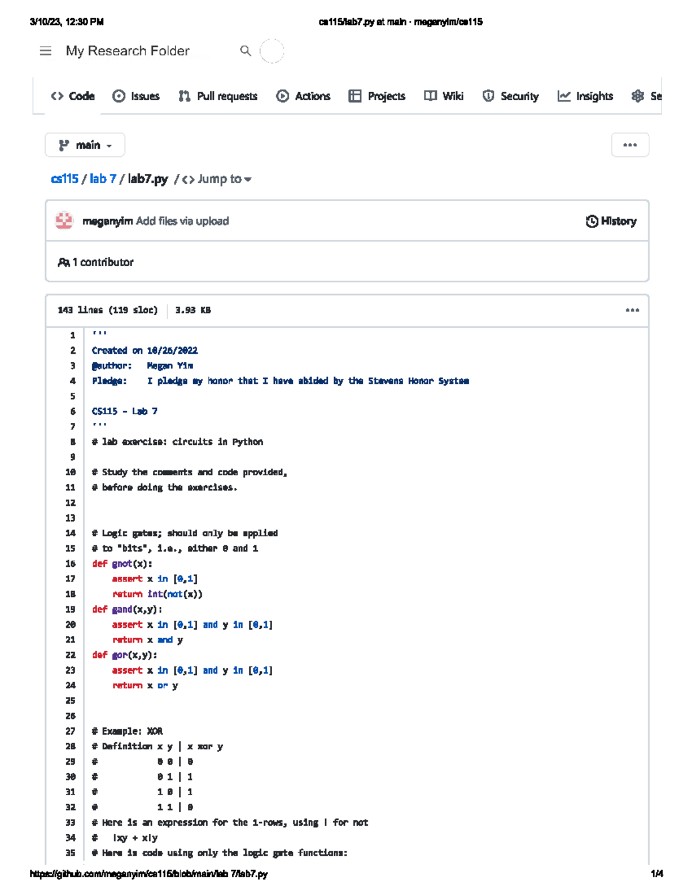Click the "def gor(x,y):" code line
The image size is (692, 895).
pos(125,655)
